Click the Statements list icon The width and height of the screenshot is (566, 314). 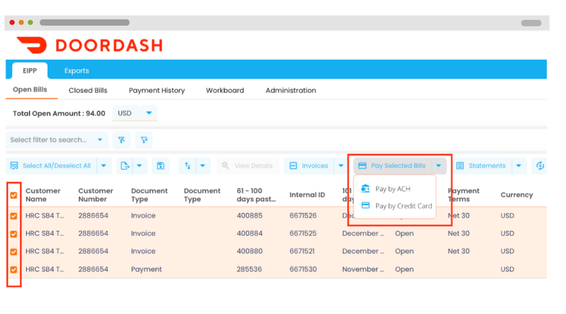coord(460,166)
